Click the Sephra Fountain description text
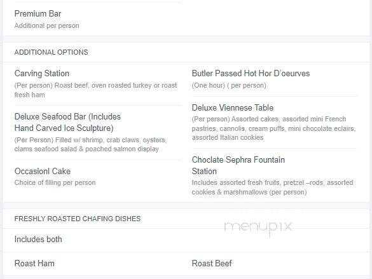372x279 pixels. [272, 187]
